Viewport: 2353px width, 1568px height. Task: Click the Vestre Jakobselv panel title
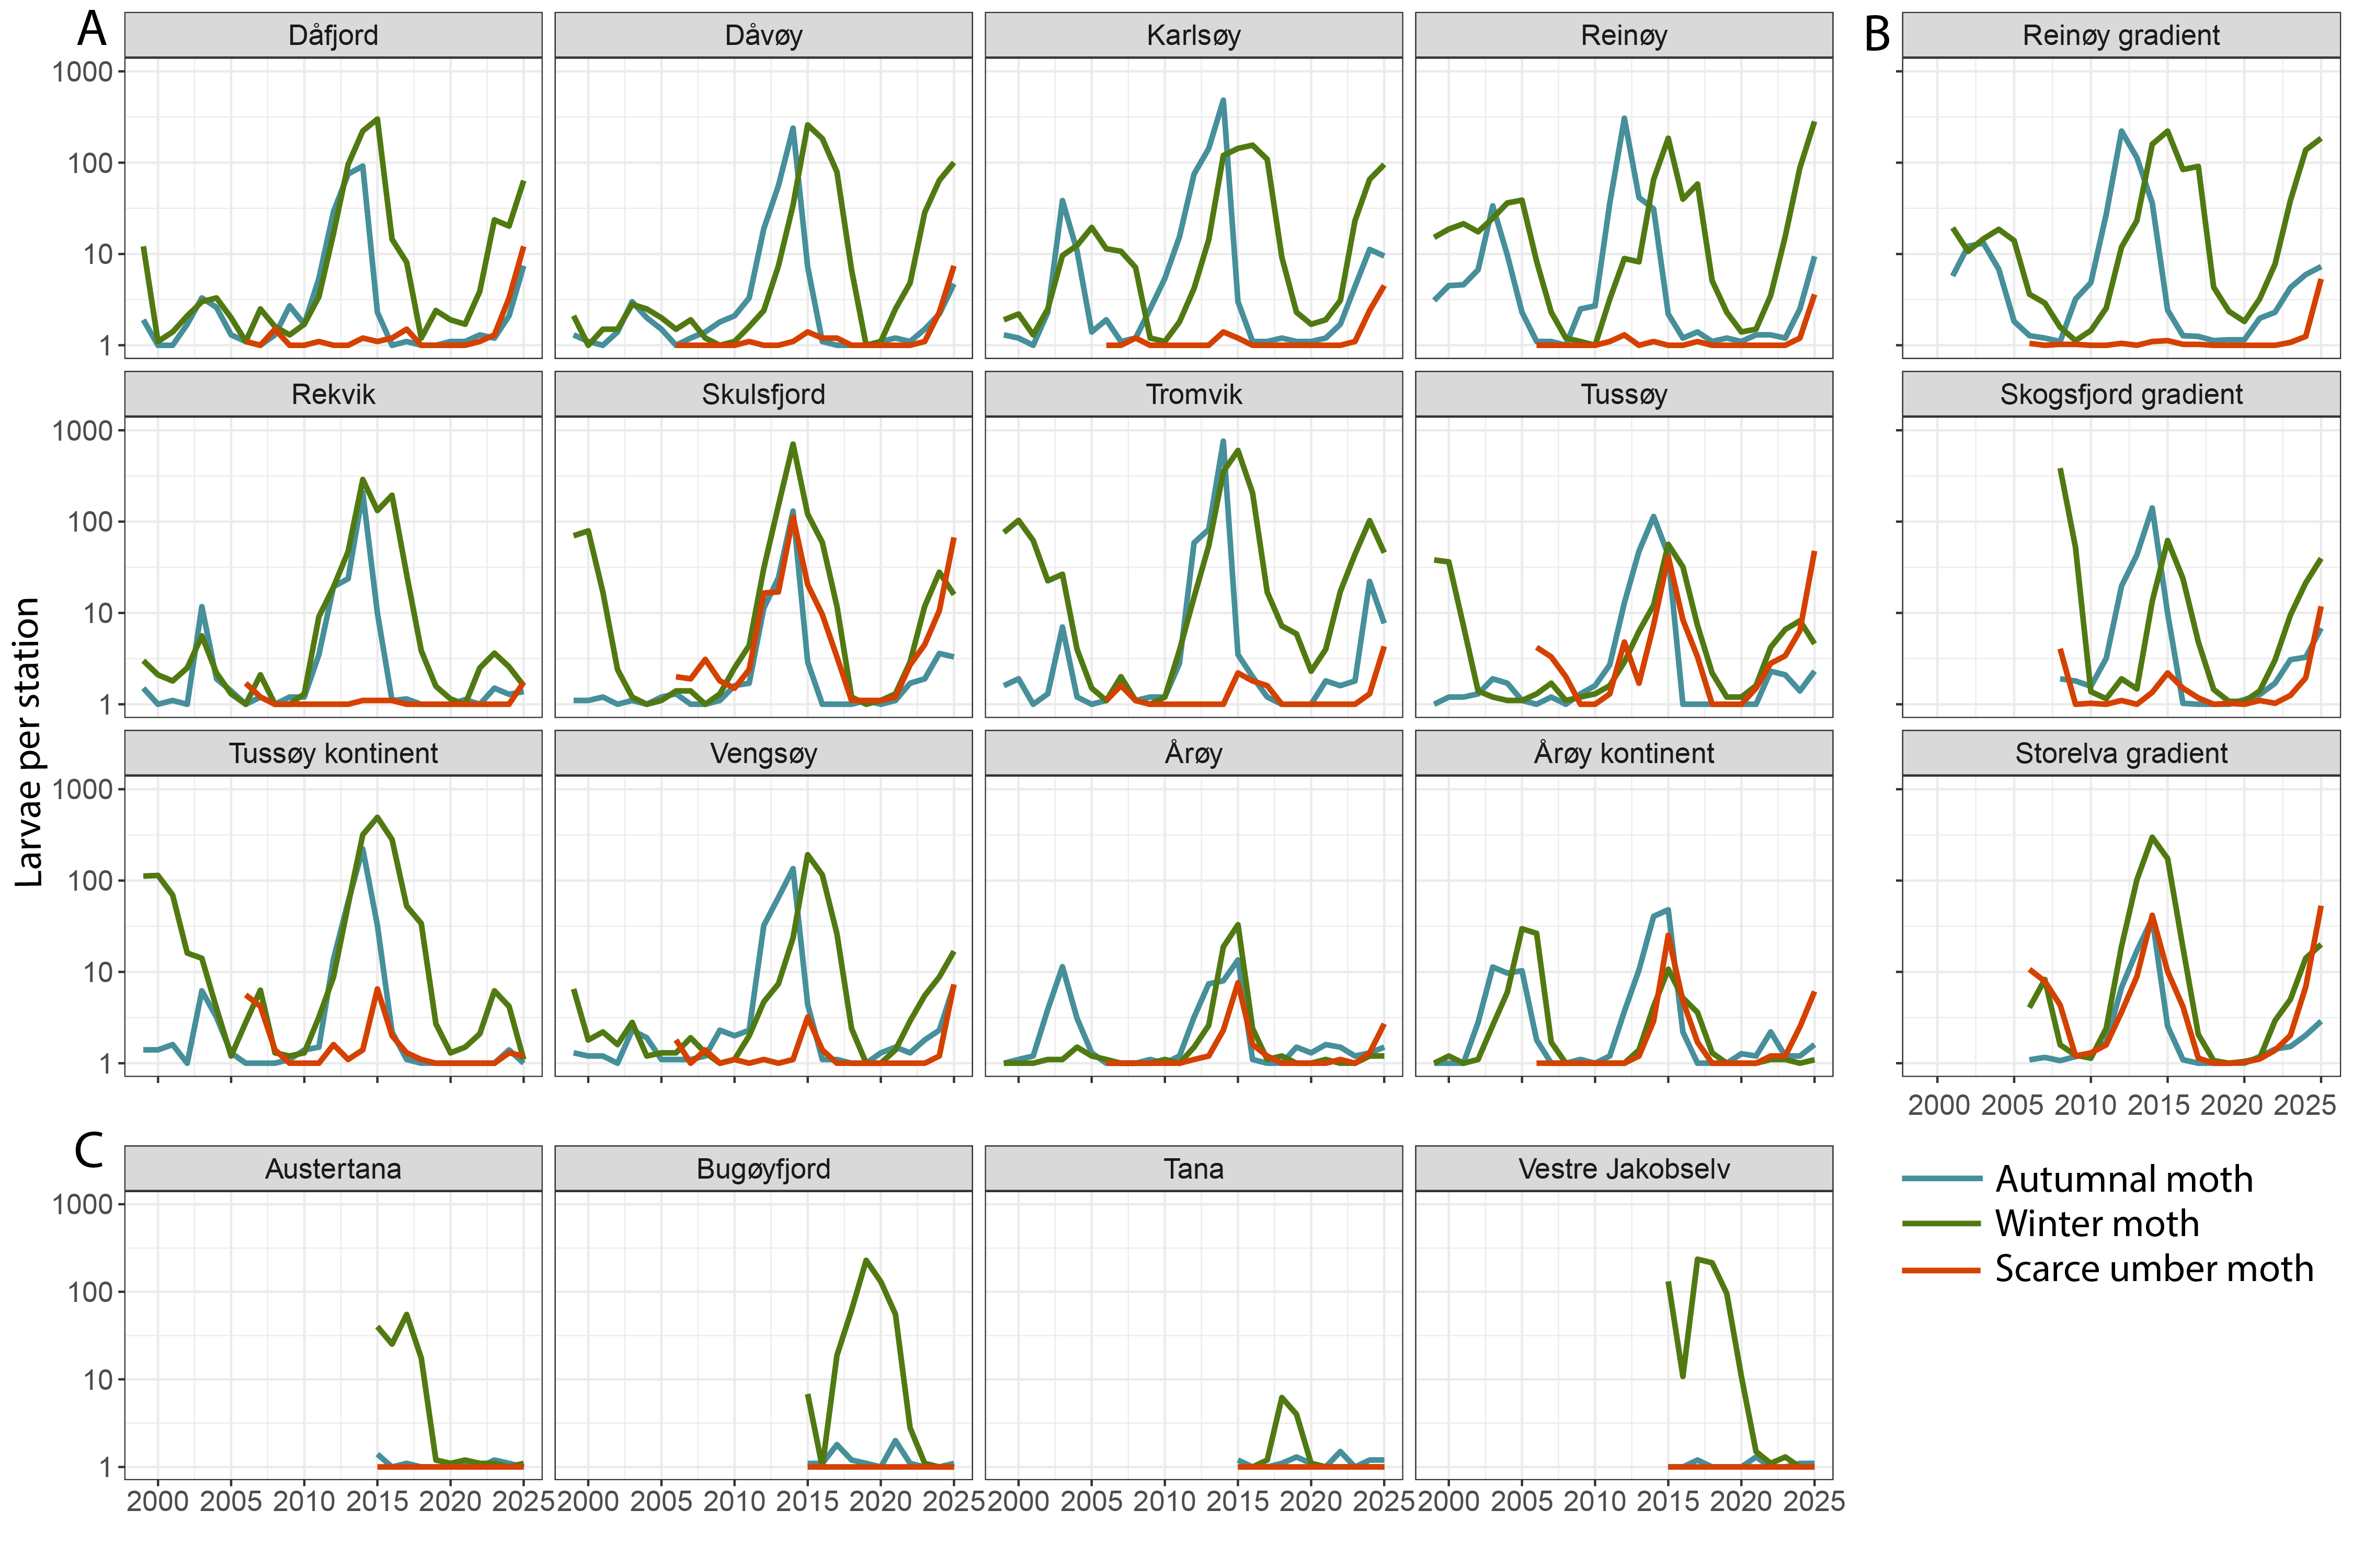click(1624, 1169)
